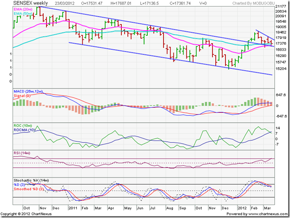Click the '%D (3)' stochastic legend
Viewport: 290px width, 218px height.
[19, 185]
